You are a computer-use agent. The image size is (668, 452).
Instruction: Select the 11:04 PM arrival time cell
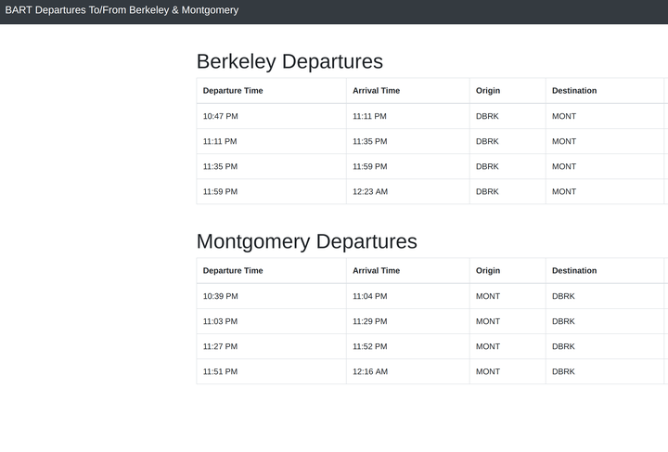(369, 296)
